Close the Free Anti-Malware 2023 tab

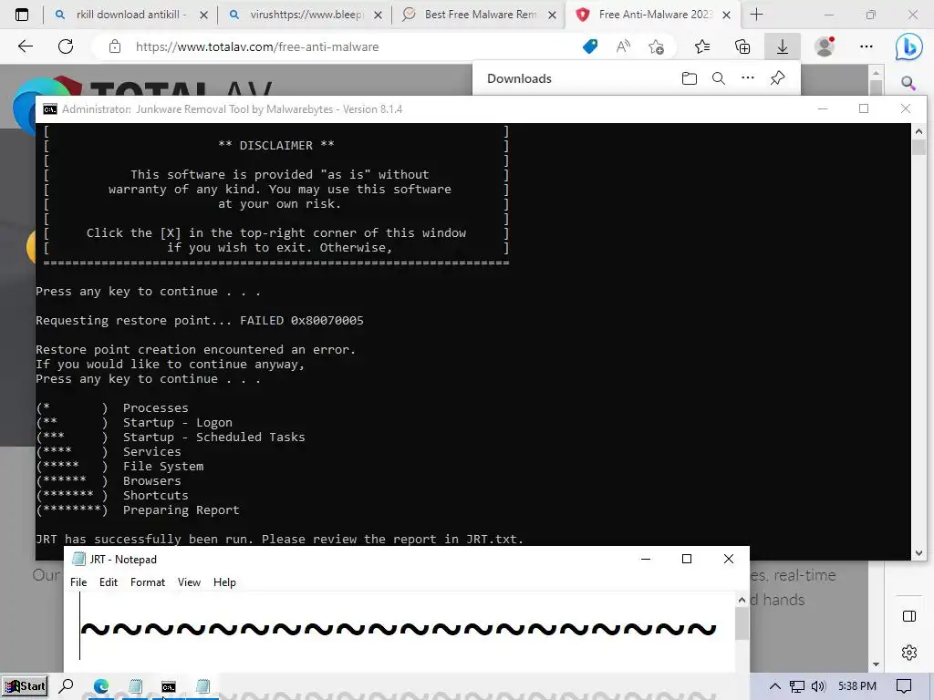tap(726, 15)
